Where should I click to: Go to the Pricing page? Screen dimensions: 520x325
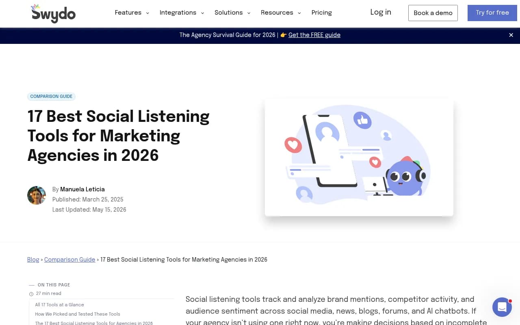[321, 13]
